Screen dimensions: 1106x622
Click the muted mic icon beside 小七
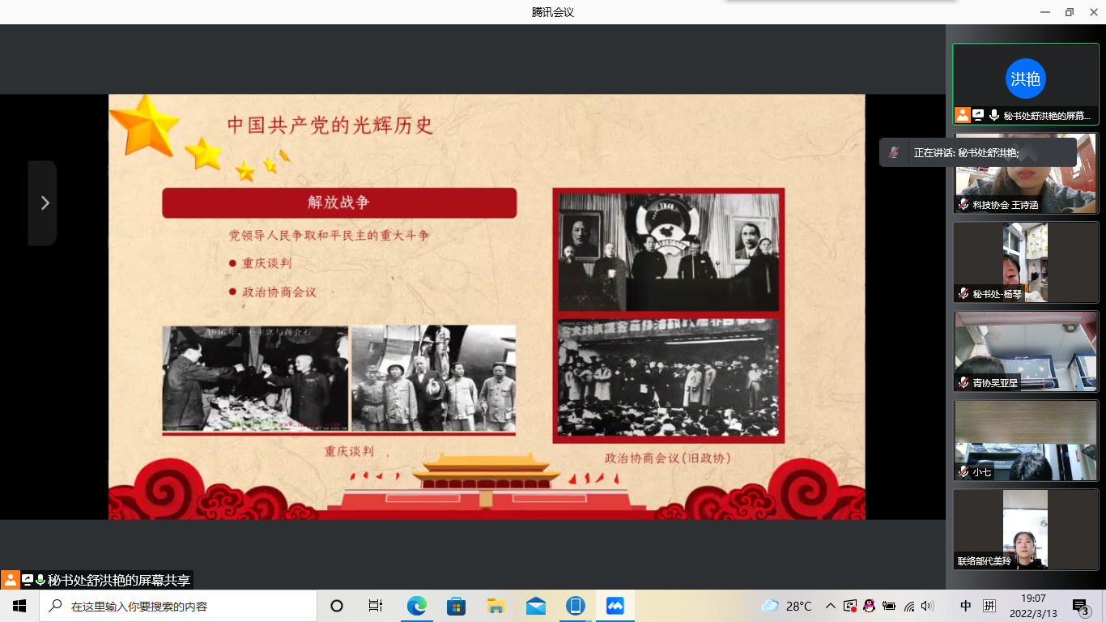pos(963,471)
